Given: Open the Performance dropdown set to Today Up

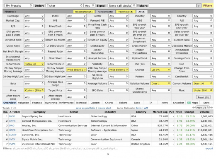Looking at the screenshot, I should [34, 64].
